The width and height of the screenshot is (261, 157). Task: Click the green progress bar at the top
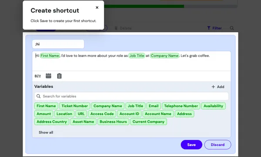point(144,7)
